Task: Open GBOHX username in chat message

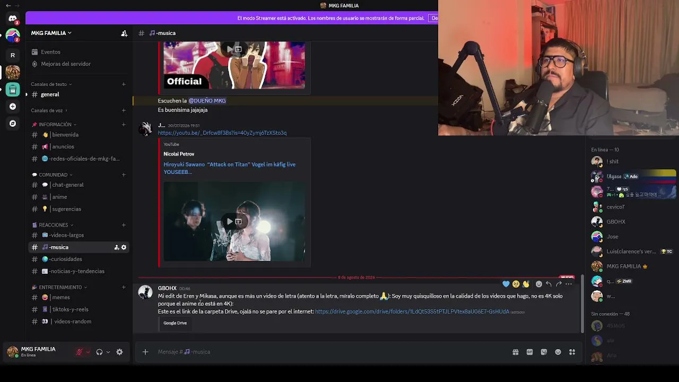Action: coord(167,288)
